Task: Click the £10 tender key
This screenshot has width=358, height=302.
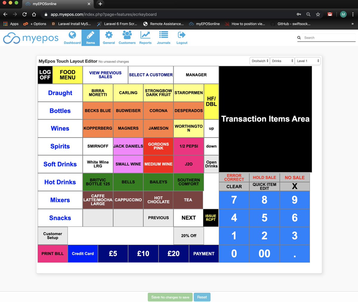Action: point(143,254)
